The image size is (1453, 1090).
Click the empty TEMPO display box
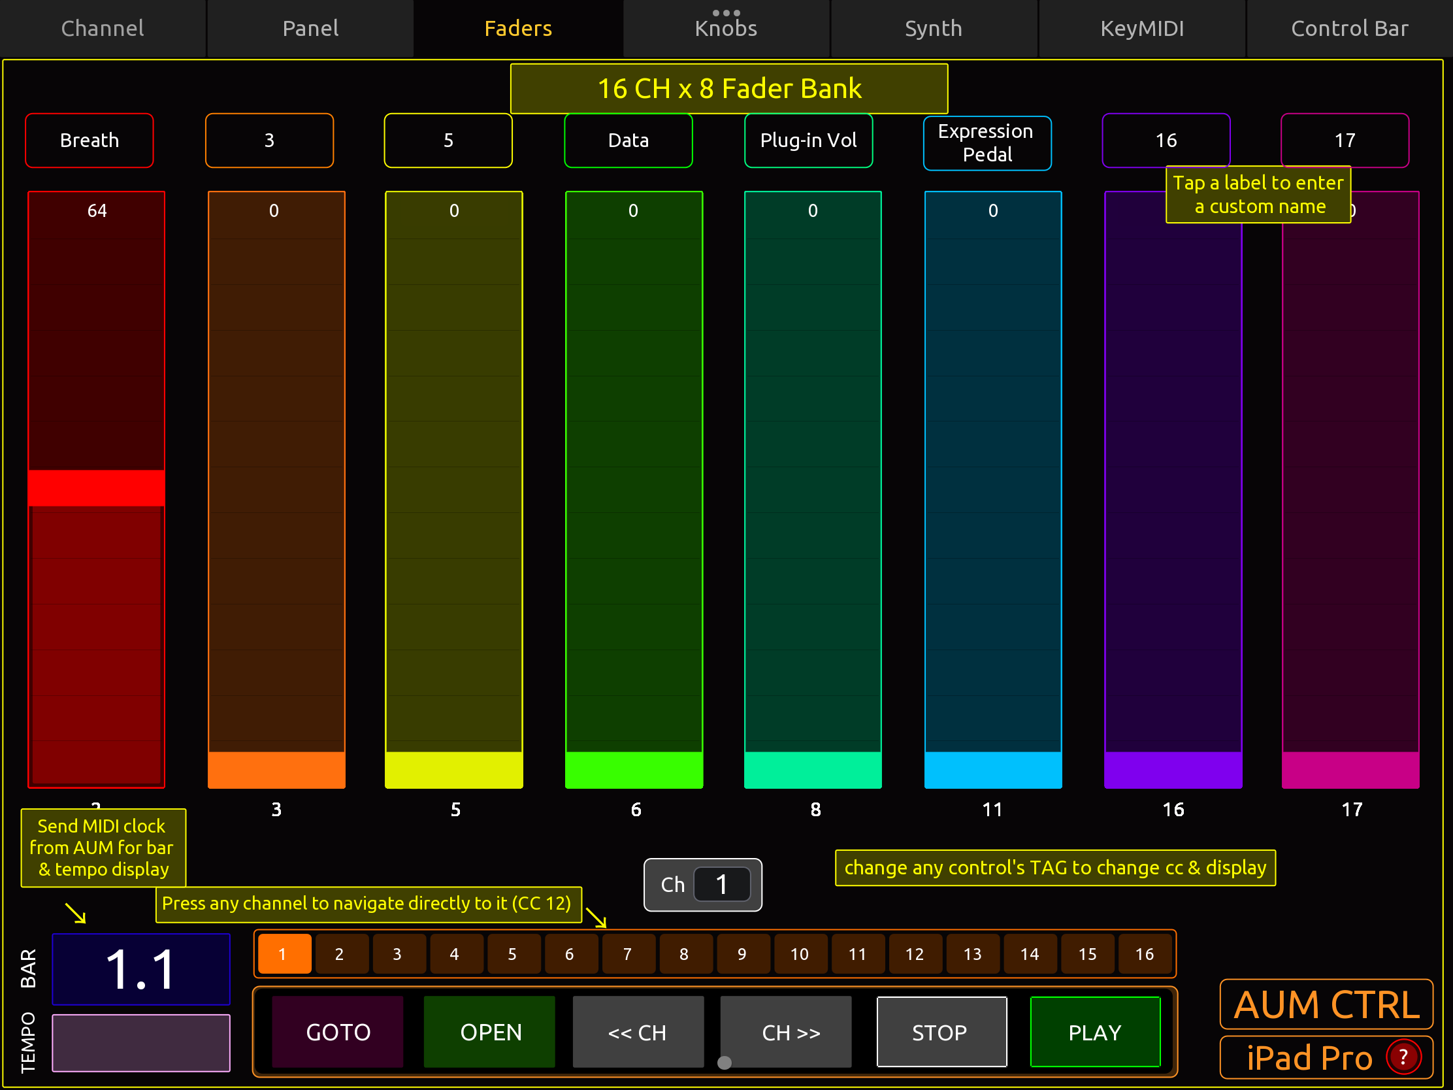tap(141, 1043)
